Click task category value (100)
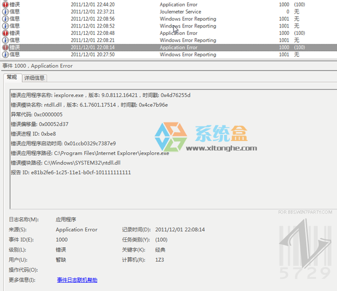The width and height of the screenshot is (337, 291). click(x=161, y=240)
